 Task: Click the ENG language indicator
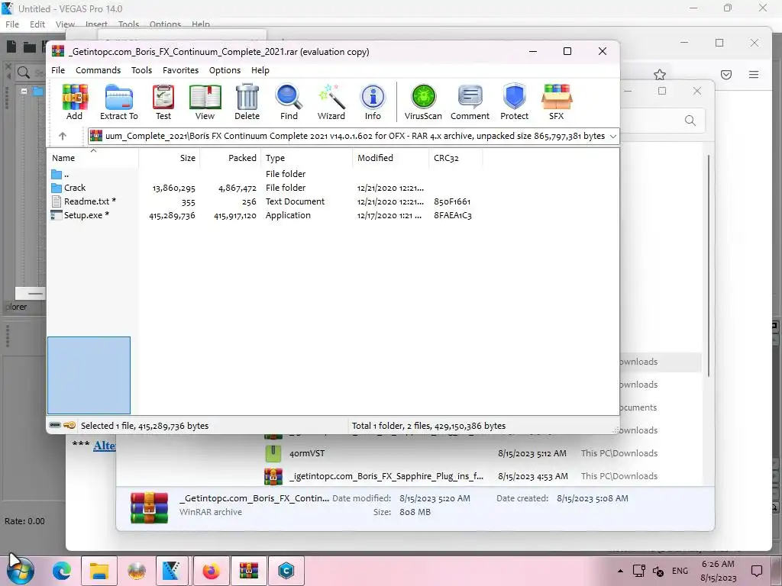[680, 571]
